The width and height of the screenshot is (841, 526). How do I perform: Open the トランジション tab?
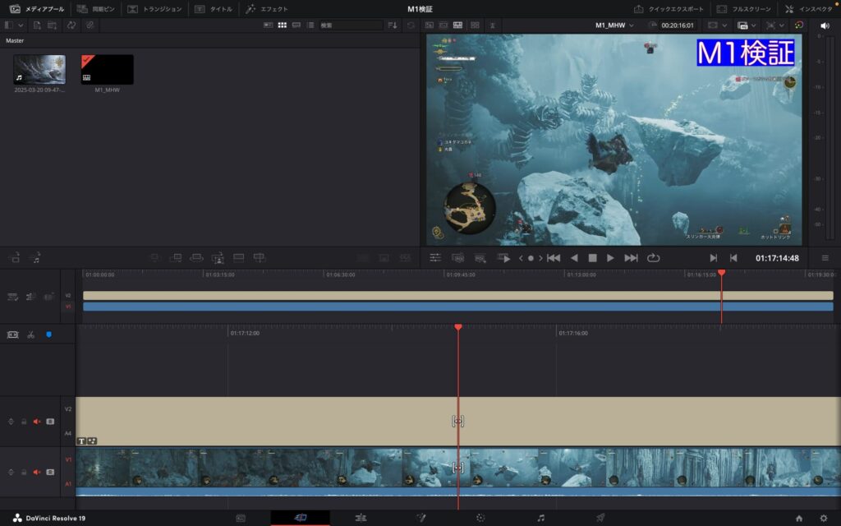(x=154, y=9)
